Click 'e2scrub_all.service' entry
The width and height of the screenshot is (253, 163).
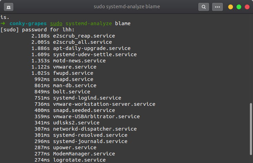click(82, 42)
